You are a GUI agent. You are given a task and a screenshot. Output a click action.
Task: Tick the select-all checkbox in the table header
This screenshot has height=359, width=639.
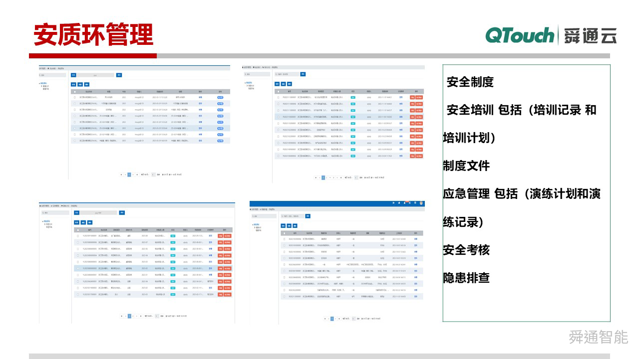[x=278, y=92]
